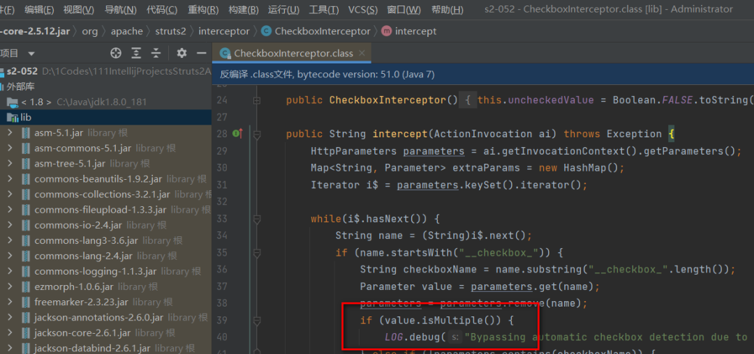Viewport: 754px width, 354px height.
Task: Expand asm-tree-5.1.jar
Action: click(x=10, y=164)
